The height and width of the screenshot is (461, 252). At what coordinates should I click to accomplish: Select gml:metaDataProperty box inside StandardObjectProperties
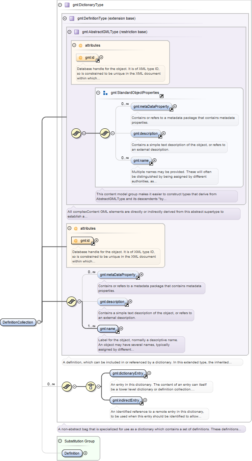(152, 106)
